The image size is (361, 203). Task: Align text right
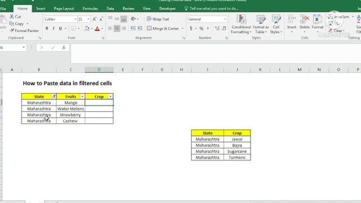pyautogui.click(x=124, y=28)
